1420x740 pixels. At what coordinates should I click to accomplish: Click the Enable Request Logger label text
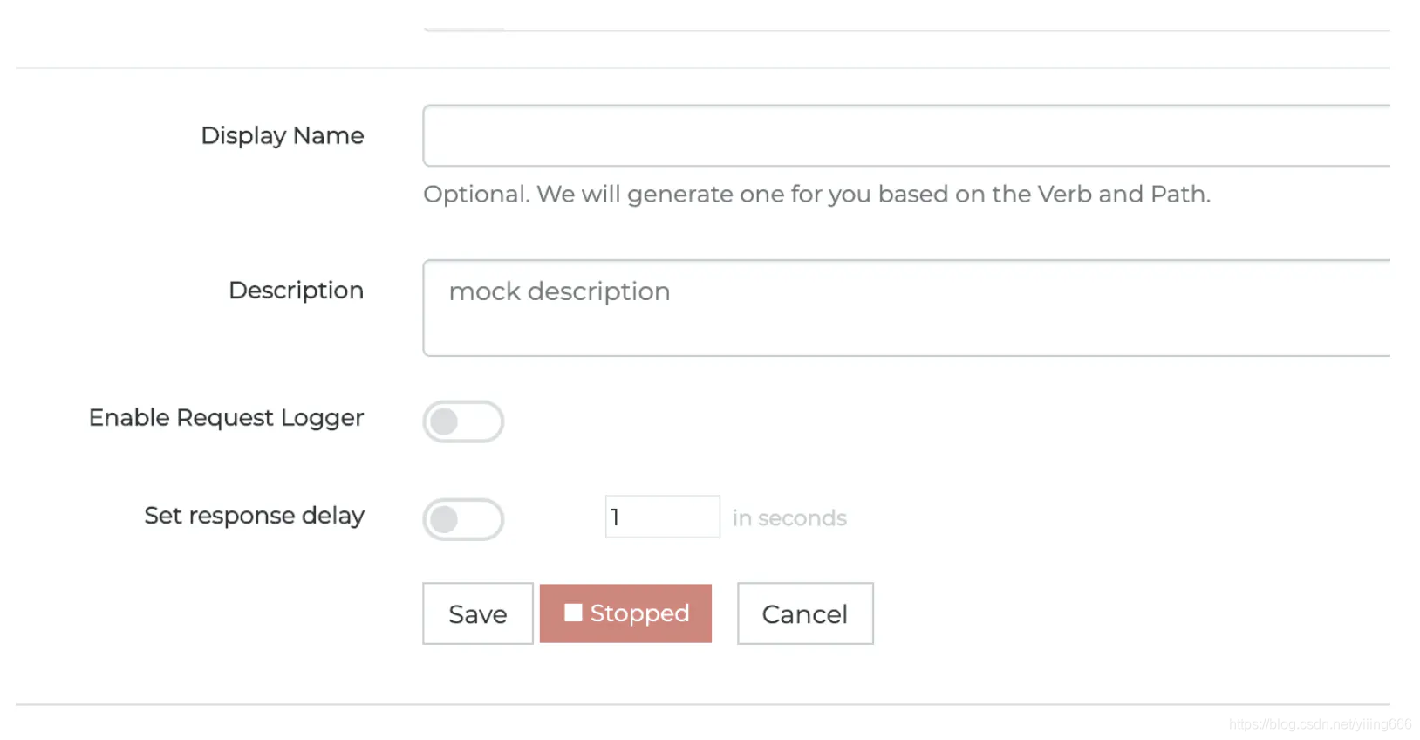(x=227, y=418)
